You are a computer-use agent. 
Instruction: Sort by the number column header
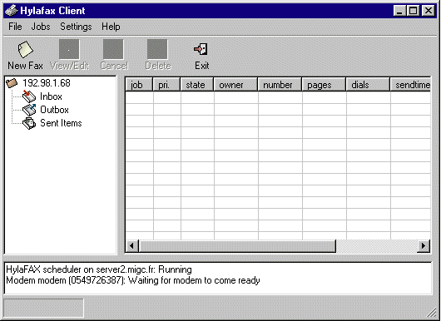tap(280, 85)
